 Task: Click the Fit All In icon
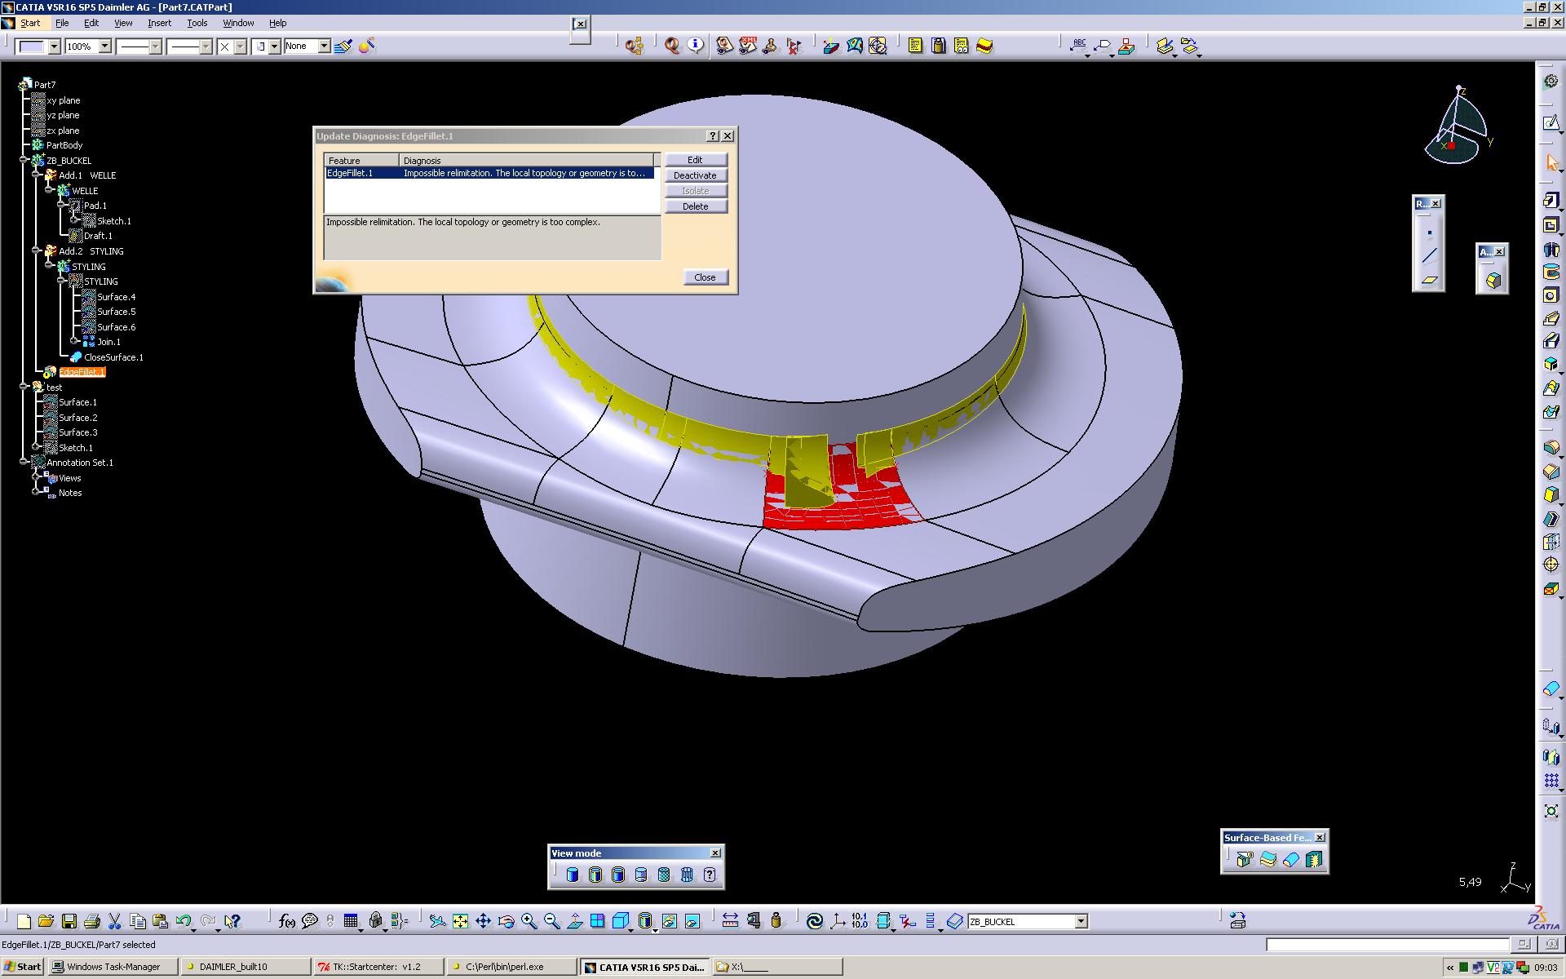460,921
